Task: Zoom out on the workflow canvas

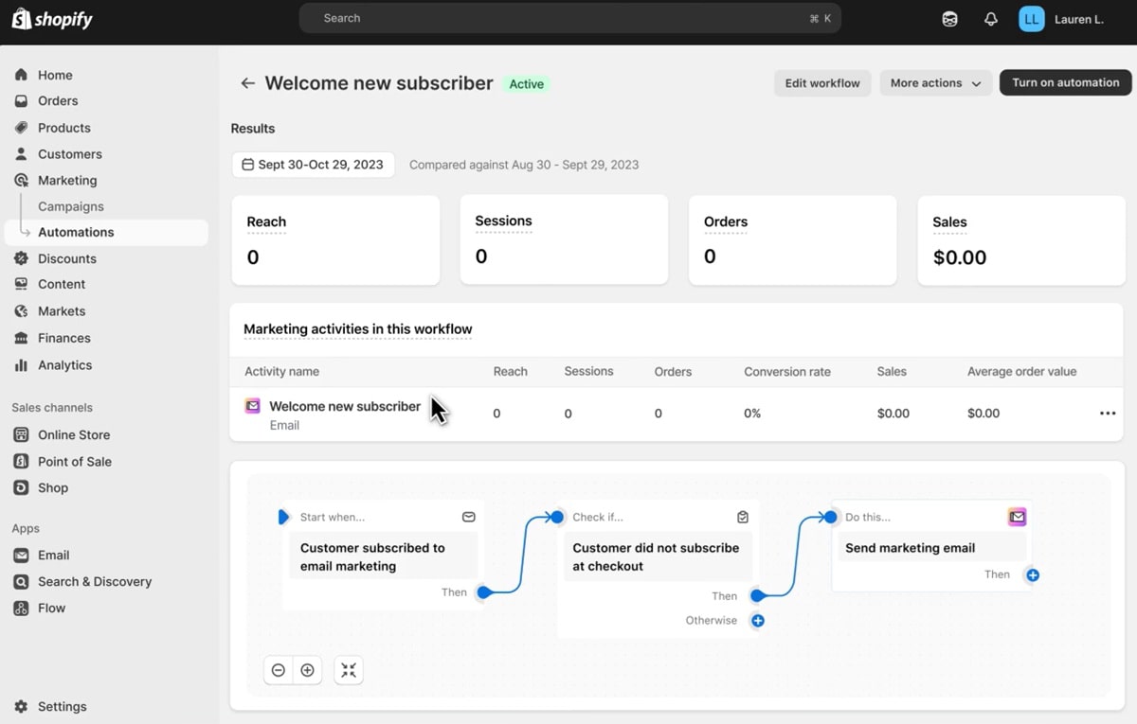Action: pyautogui.click(x=278, y=670)
